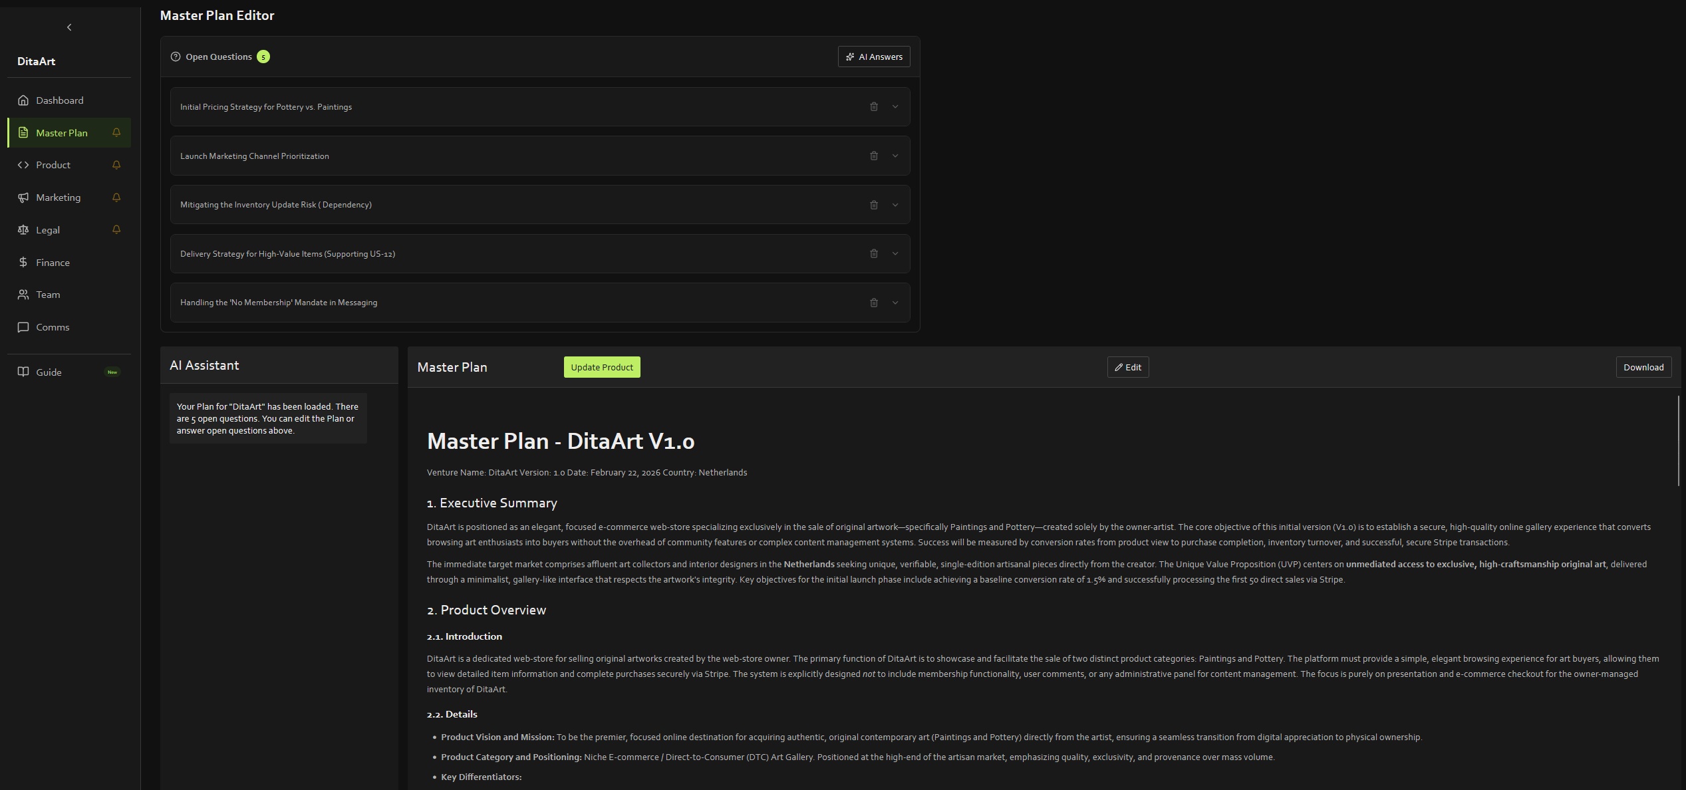Navigate to the Master Plan section
The height and width of the screenshot is (790, 1686).
coord(61,132)
